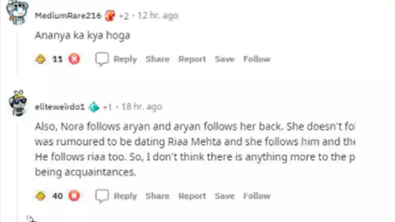Upvote eliteweirdo1's comment
The width and height of the screenshot is (395, 222).
point(41,196)
